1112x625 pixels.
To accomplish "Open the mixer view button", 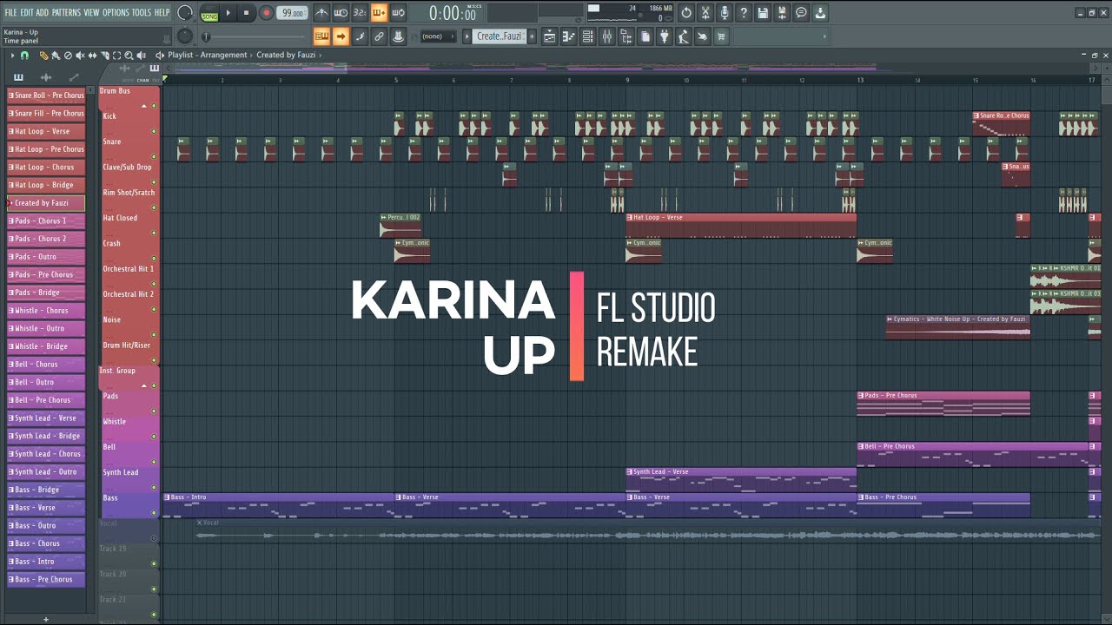I will [x=606, y=36].
